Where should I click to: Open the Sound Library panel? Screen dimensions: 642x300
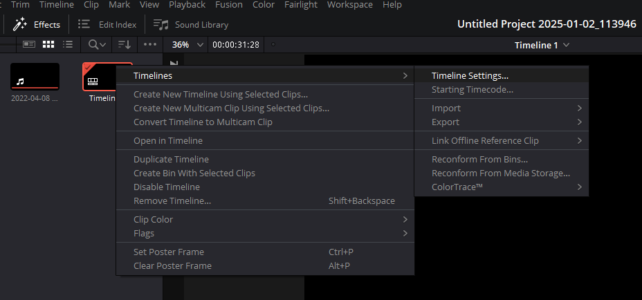192,24
